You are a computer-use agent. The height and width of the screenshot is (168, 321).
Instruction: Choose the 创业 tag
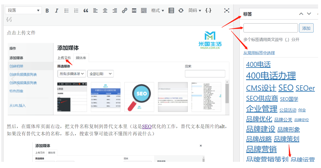302,110
